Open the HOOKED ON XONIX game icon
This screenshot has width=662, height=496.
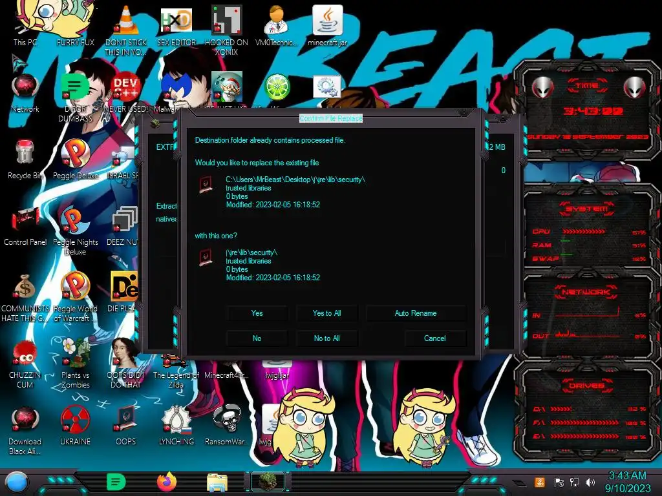pyautogui.click(x=226, y=20)
